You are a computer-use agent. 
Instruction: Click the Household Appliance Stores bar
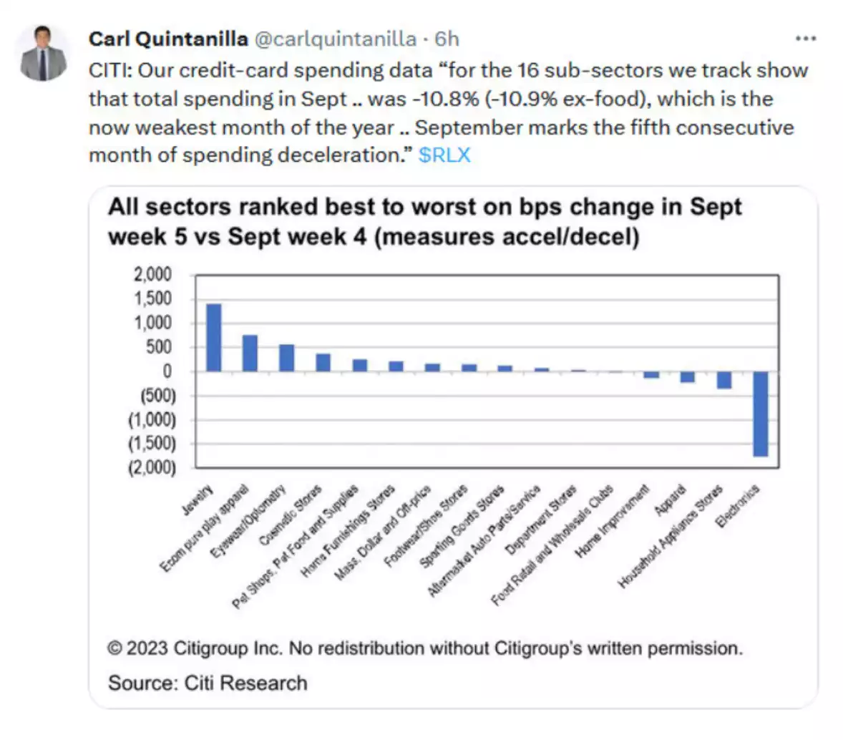point(724,379)
